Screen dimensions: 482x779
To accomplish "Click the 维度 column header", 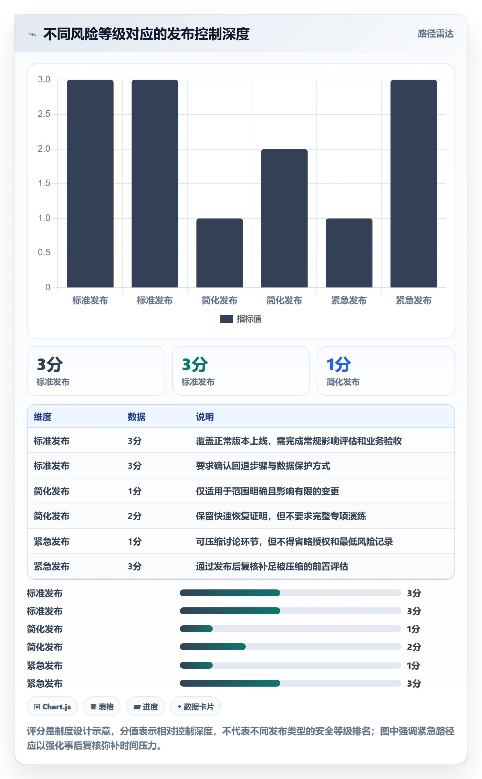I will coord(43,417).
